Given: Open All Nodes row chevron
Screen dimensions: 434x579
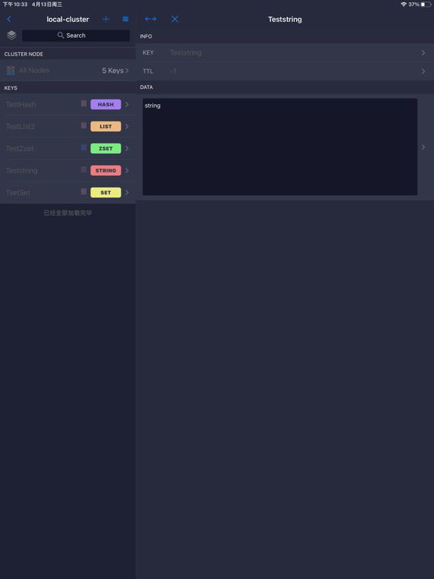Looking at the screenshot, I should [x=127, y=71].
